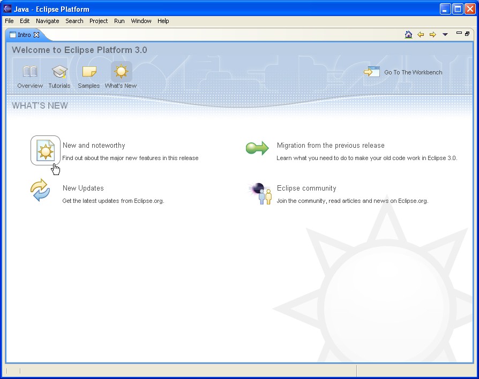Click the Overview label
The width and height of the screenshot is (479, 379).
pos(30,86)
